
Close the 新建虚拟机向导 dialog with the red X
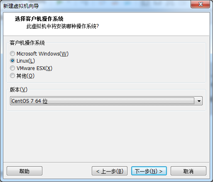click(201, 4)
